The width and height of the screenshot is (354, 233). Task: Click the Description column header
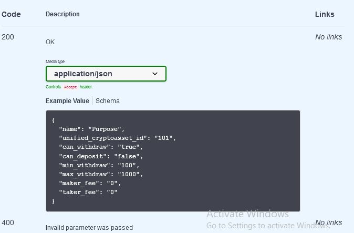(63, 14)
